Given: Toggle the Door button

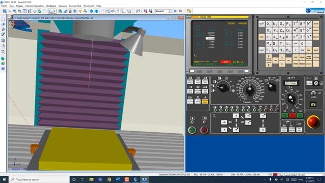Looking at the screenshot, I should [198, 101].
